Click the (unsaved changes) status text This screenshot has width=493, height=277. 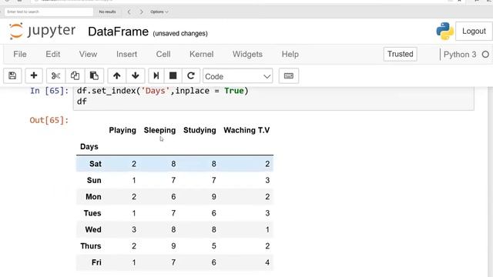(x=180, y=33)
